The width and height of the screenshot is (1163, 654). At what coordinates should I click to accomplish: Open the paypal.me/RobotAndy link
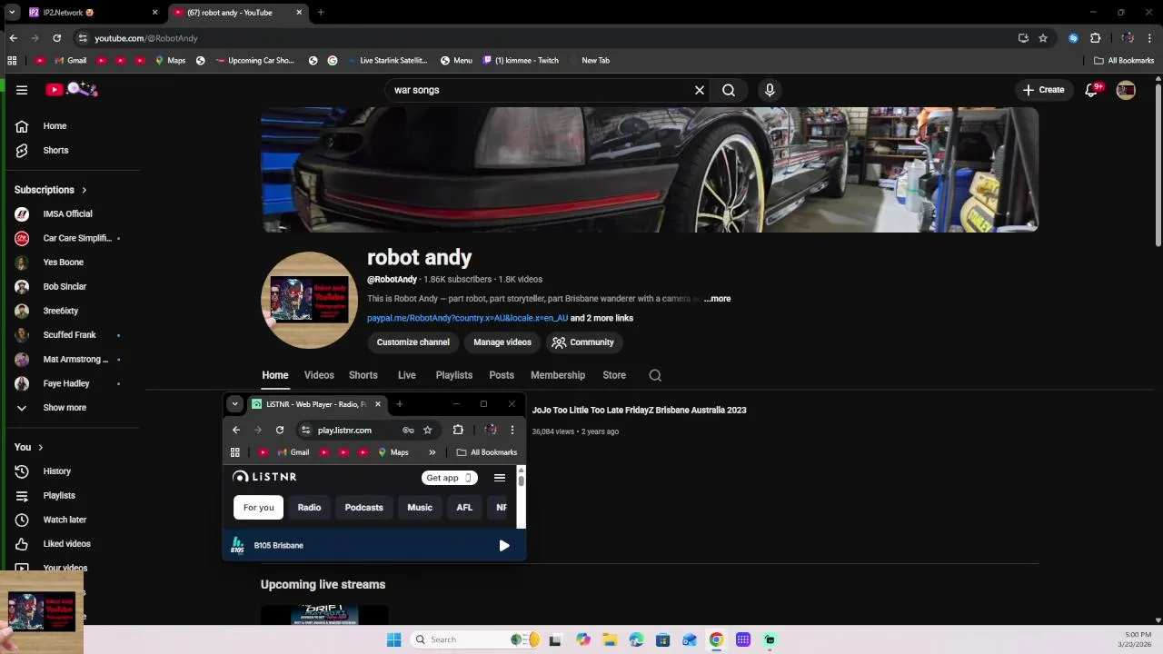click(x=467, y=318)
